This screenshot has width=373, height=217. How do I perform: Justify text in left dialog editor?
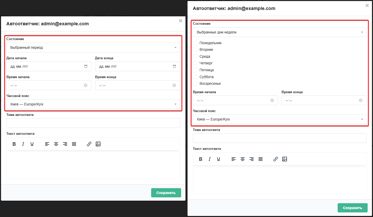click(x=74, y=144)
